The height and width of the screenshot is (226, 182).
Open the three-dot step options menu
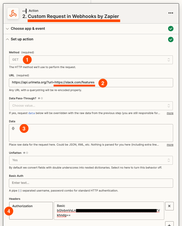[x=170, y=13]
